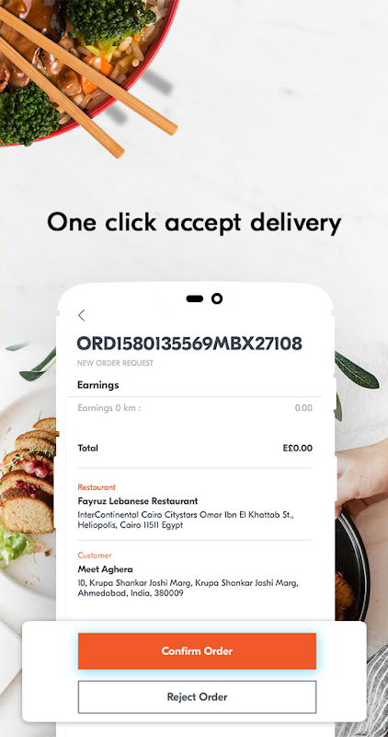The image size is (388, 737).
Task: Tap the NEW ORDER REQUEST label
Action: (116, 363)
